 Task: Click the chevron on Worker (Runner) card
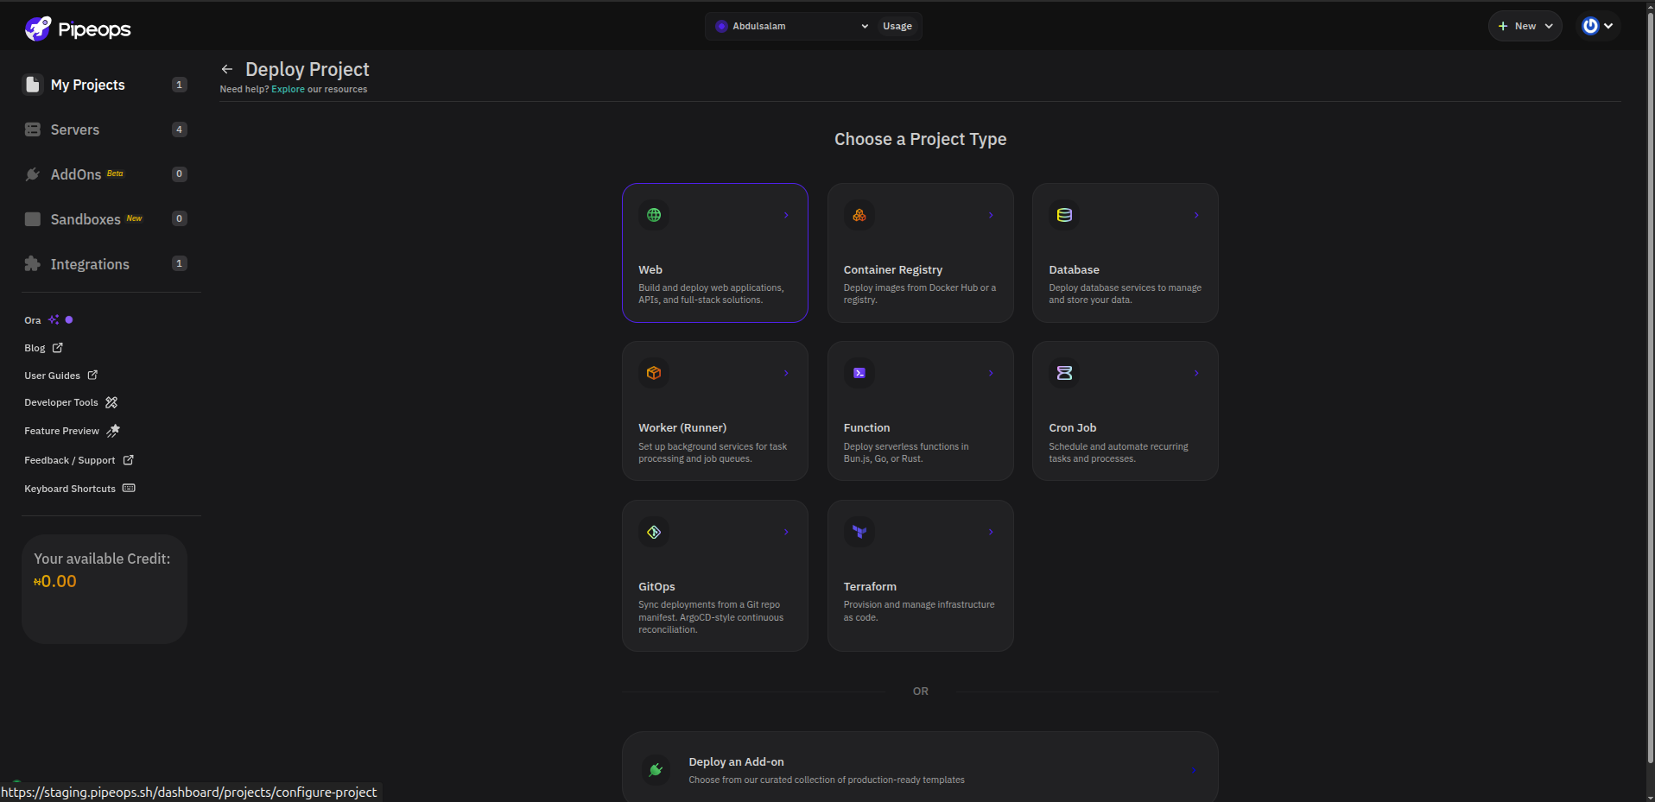[786, 373]
